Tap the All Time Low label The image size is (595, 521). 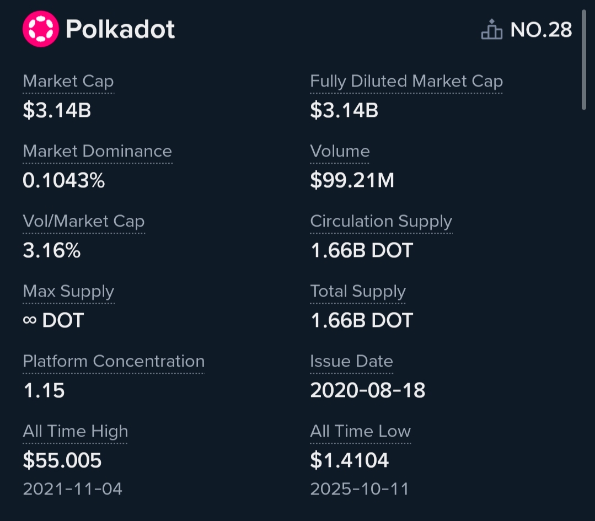360,432
